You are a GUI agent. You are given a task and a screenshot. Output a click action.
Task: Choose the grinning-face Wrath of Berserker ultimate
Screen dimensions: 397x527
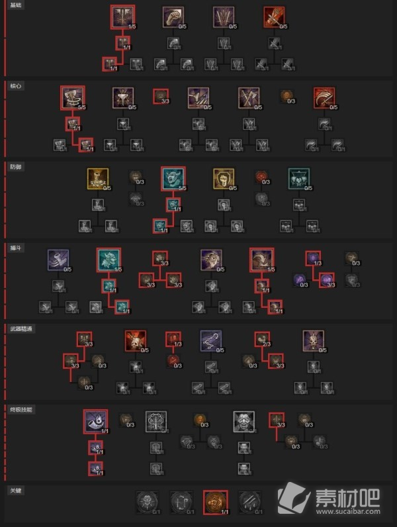click(x=244, y=422)
